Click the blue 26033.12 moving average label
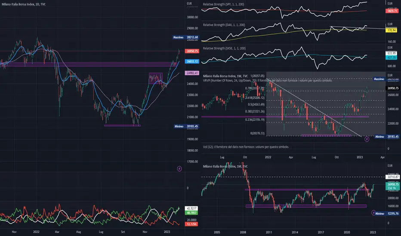This screenshot has width=401, height=236. point(192,61)
